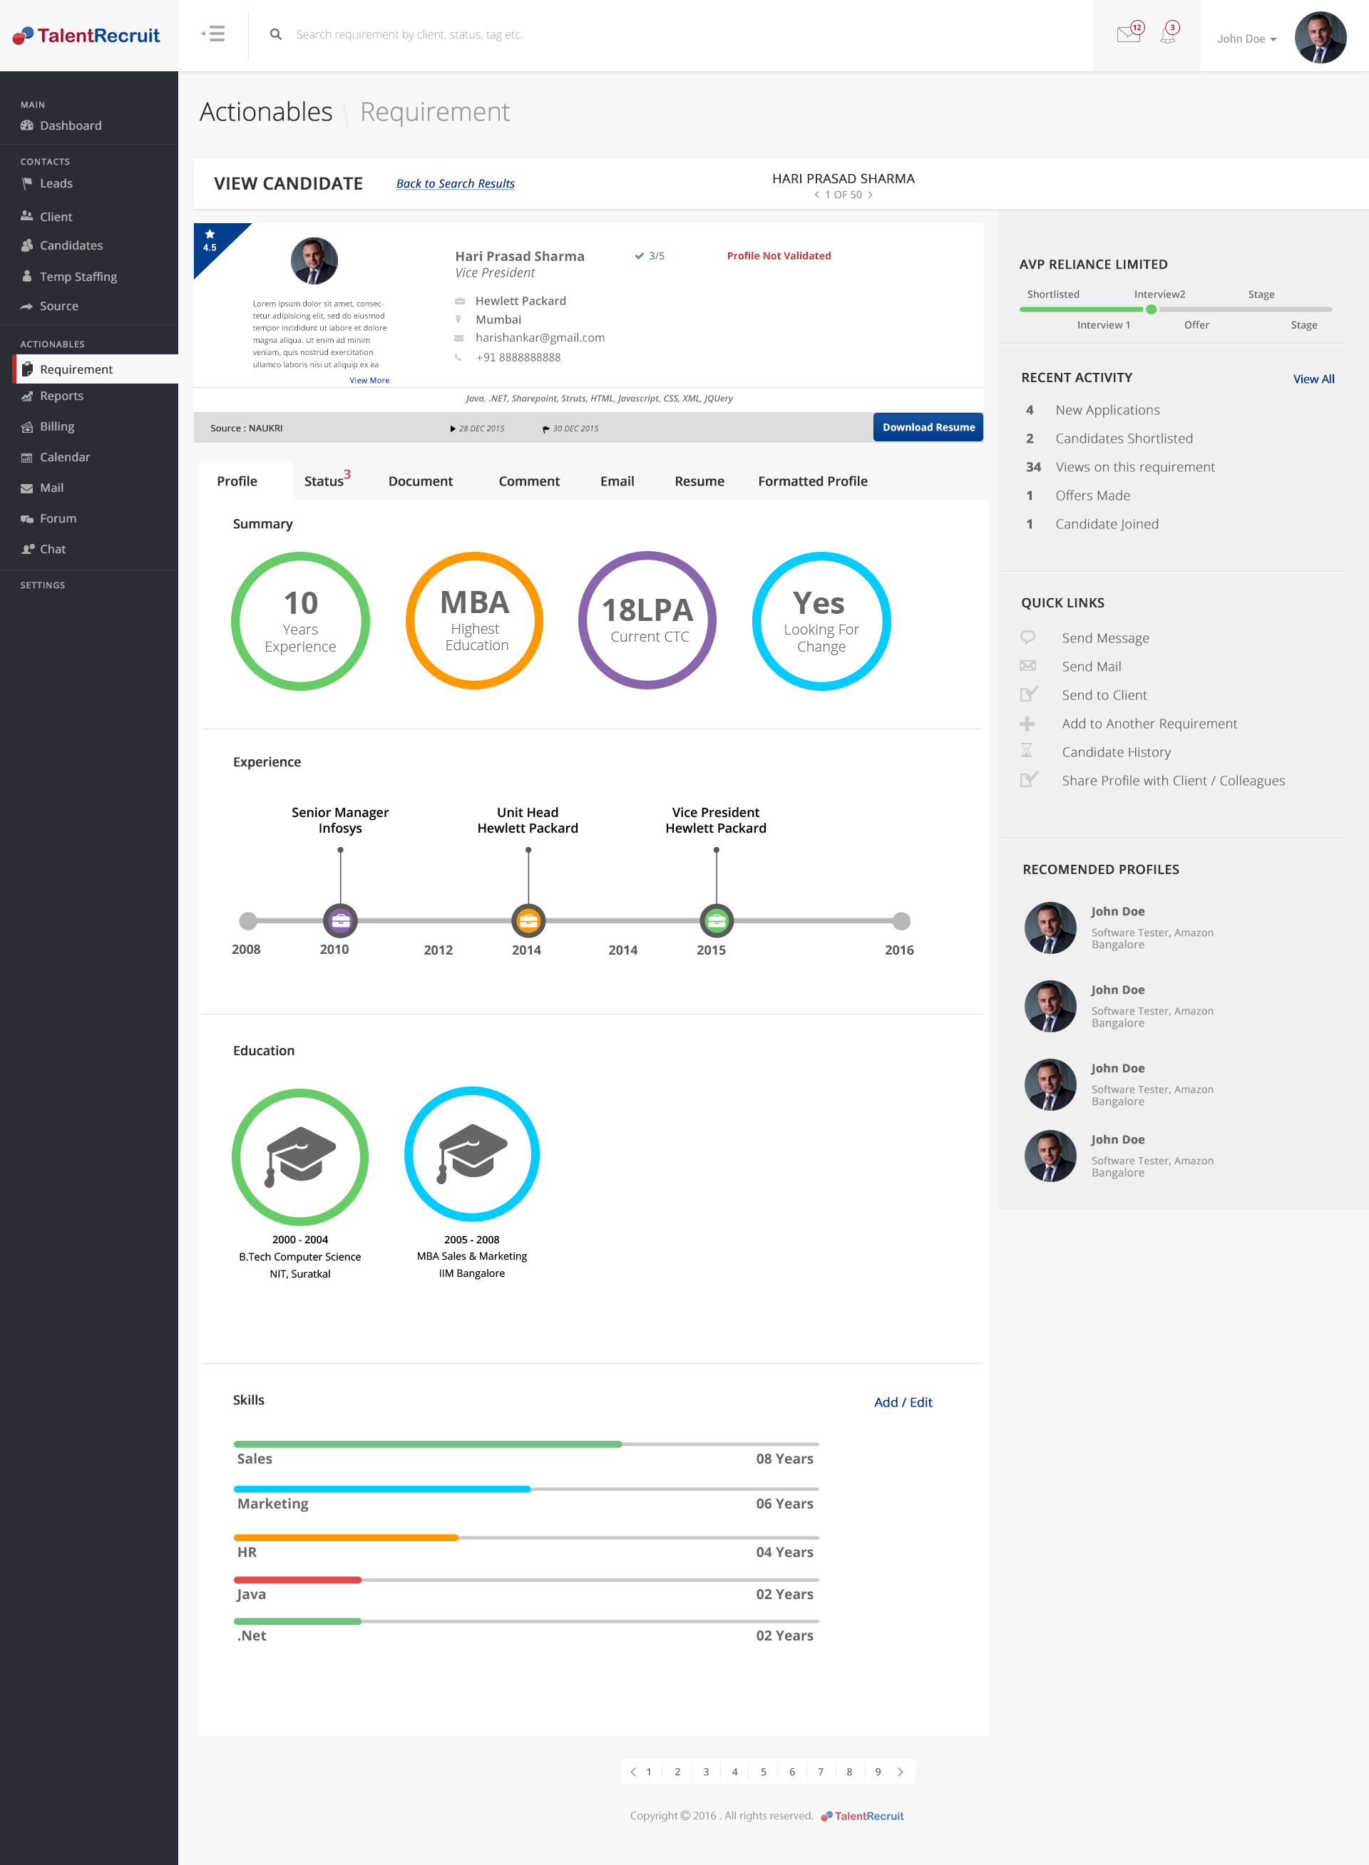
Task: Click the Infosys 2010 briefcase marker
Action: point(340,920)
